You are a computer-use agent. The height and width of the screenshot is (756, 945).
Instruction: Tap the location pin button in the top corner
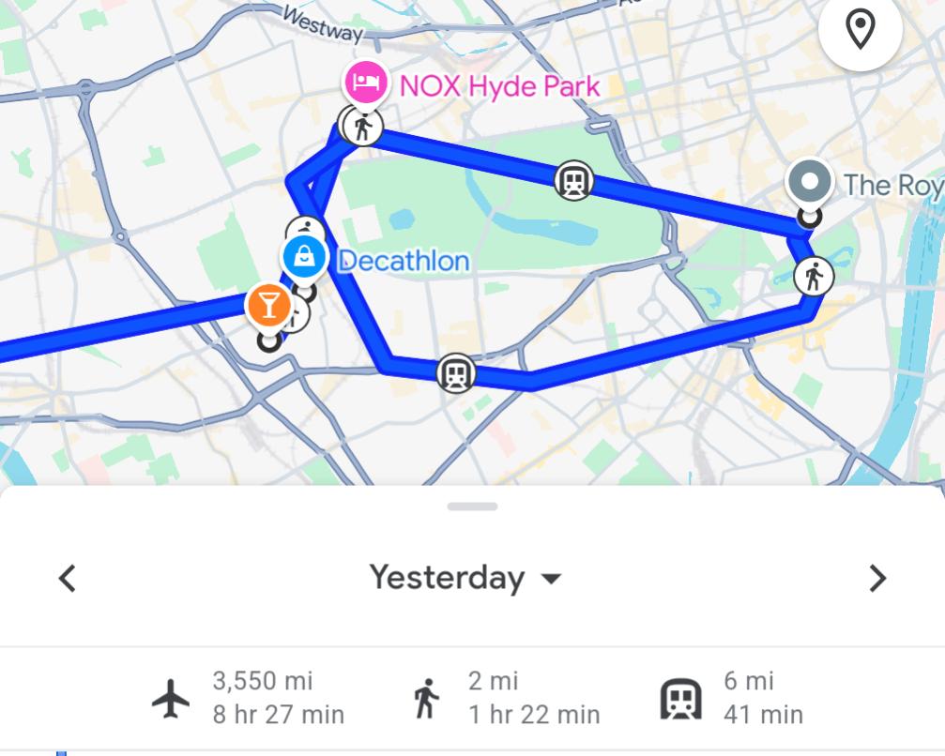point(860,30)
